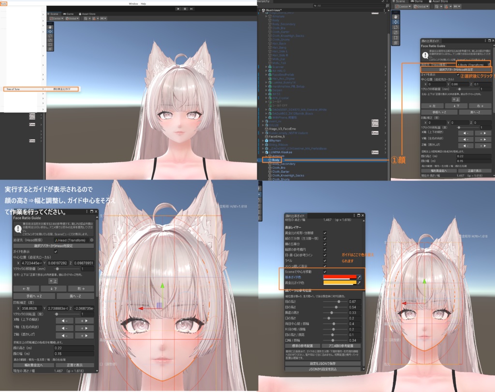Switch to the Asset Store tab in the top-left editor

coord(87,14)
